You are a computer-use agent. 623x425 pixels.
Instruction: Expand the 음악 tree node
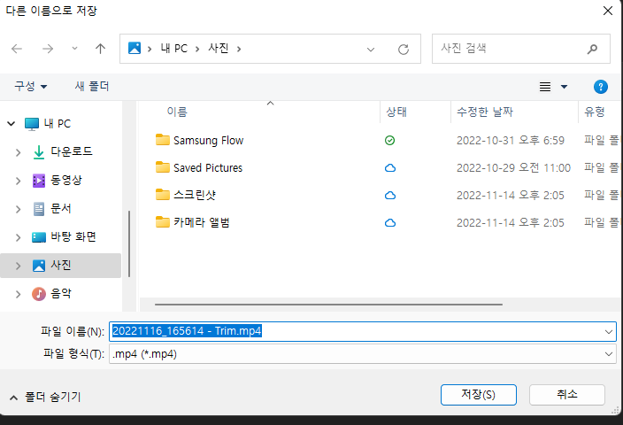pyautogui.click(x=18, y=295)
